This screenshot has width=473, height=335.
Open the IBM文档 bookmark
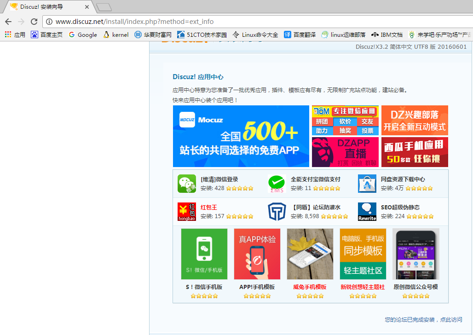click(x=387, y=35)
